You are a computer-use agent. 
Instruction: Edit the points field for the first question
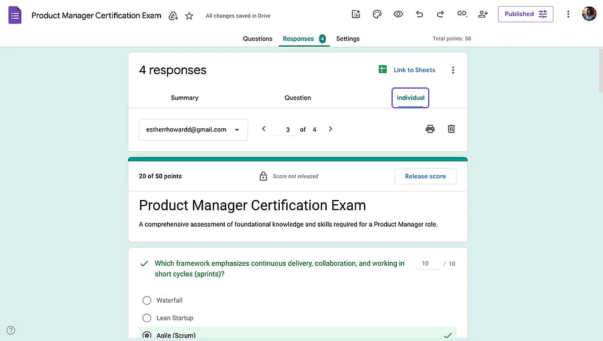coord(428,264)
